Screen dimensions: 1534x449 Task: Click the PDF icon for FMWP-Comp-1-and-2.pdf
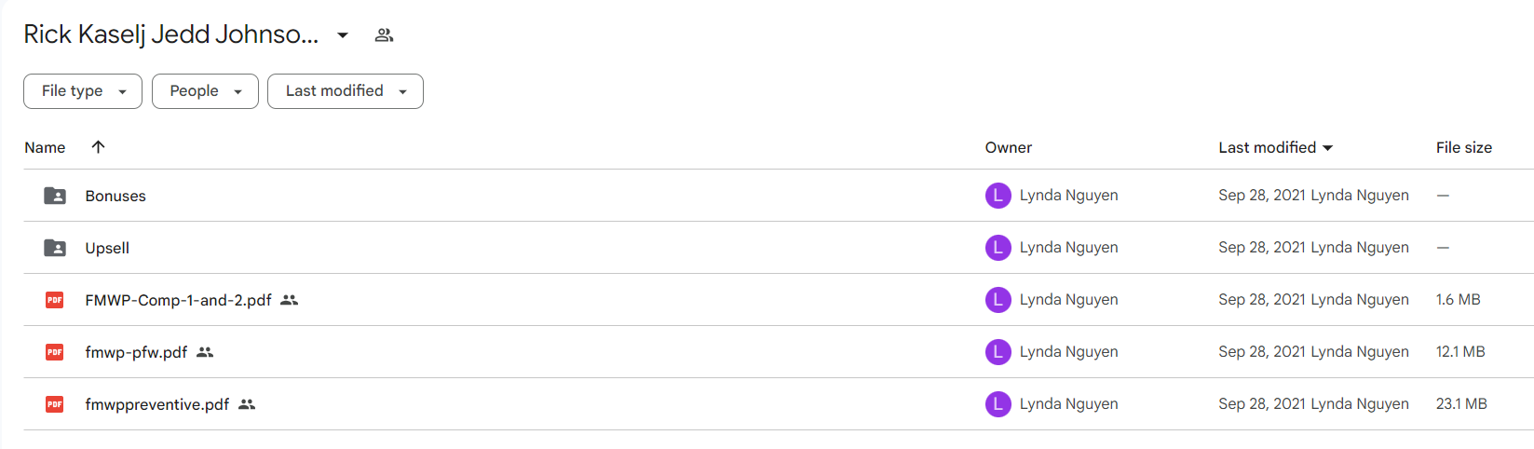coord(55,300)
